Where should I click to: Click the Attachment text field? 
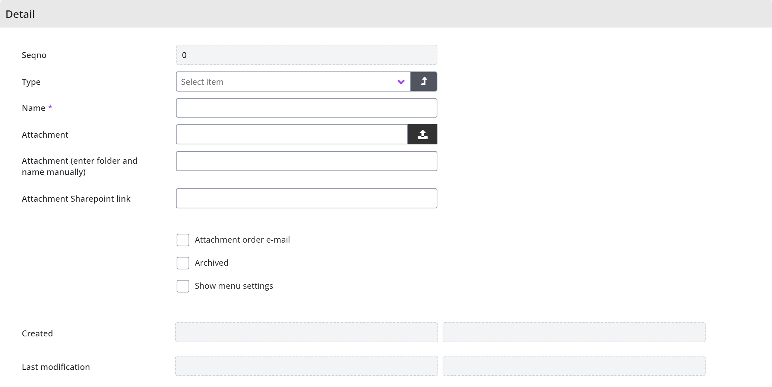click(292, 134)
